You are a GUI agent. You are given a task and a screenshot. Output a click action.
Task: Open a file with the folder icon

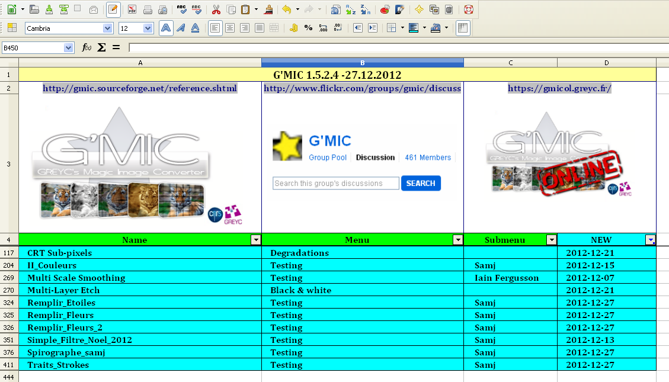coord(34,9)
